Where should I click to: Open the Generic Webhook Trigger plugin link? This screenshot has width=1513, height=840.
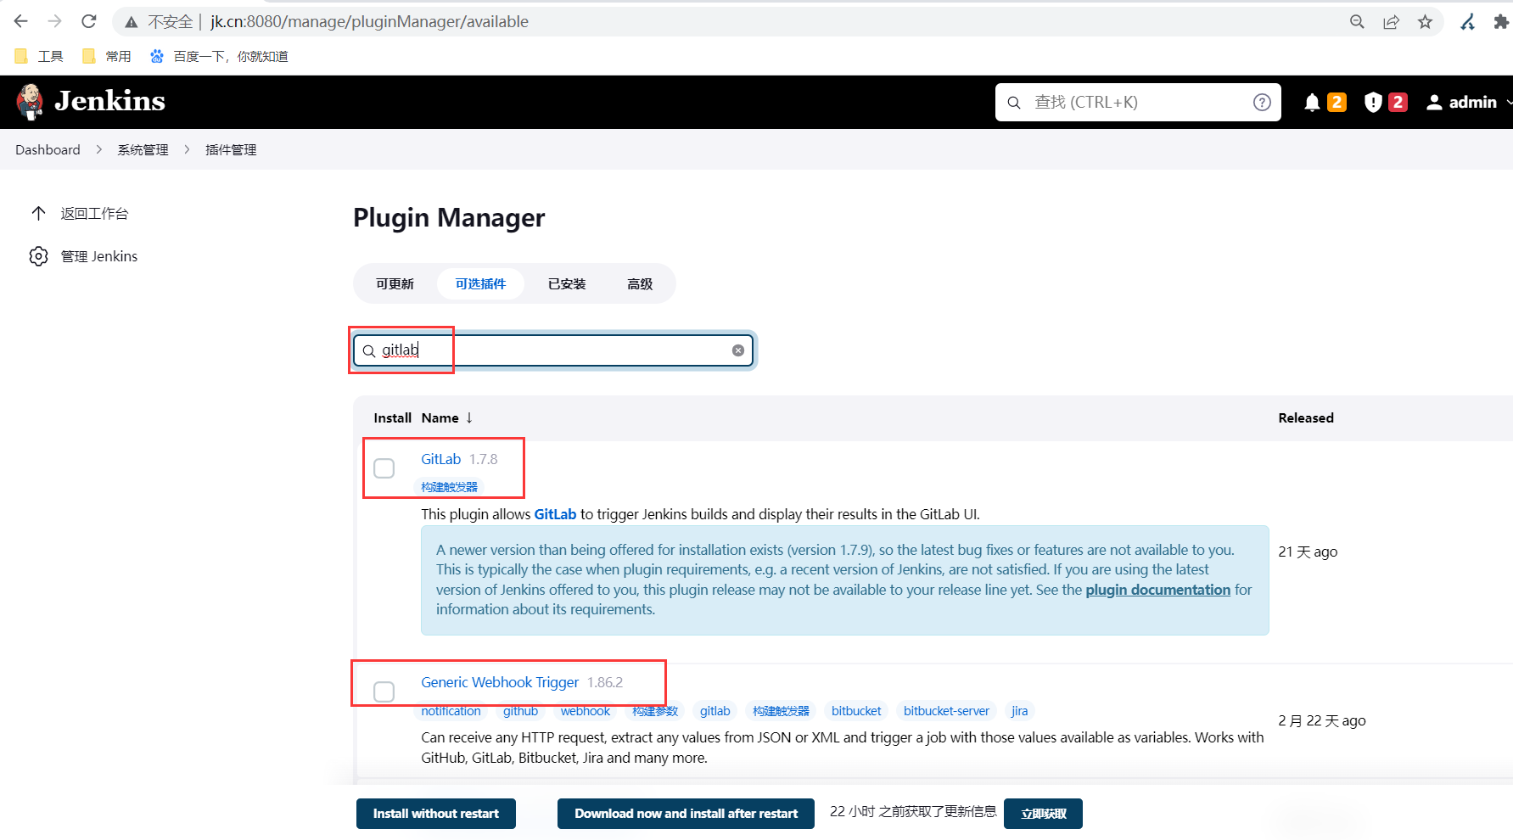click(500, 682)
